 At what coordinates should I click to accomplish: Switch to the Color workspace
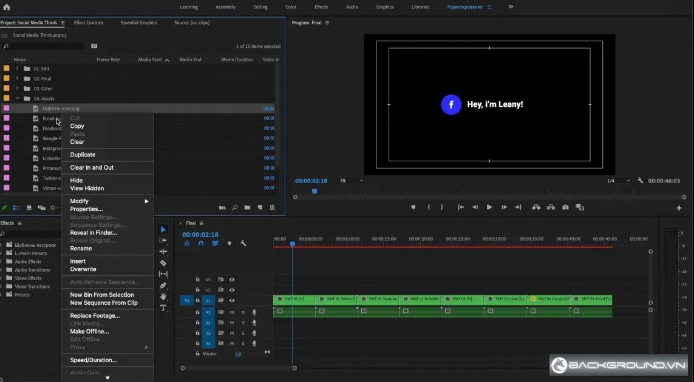point(291,7)
